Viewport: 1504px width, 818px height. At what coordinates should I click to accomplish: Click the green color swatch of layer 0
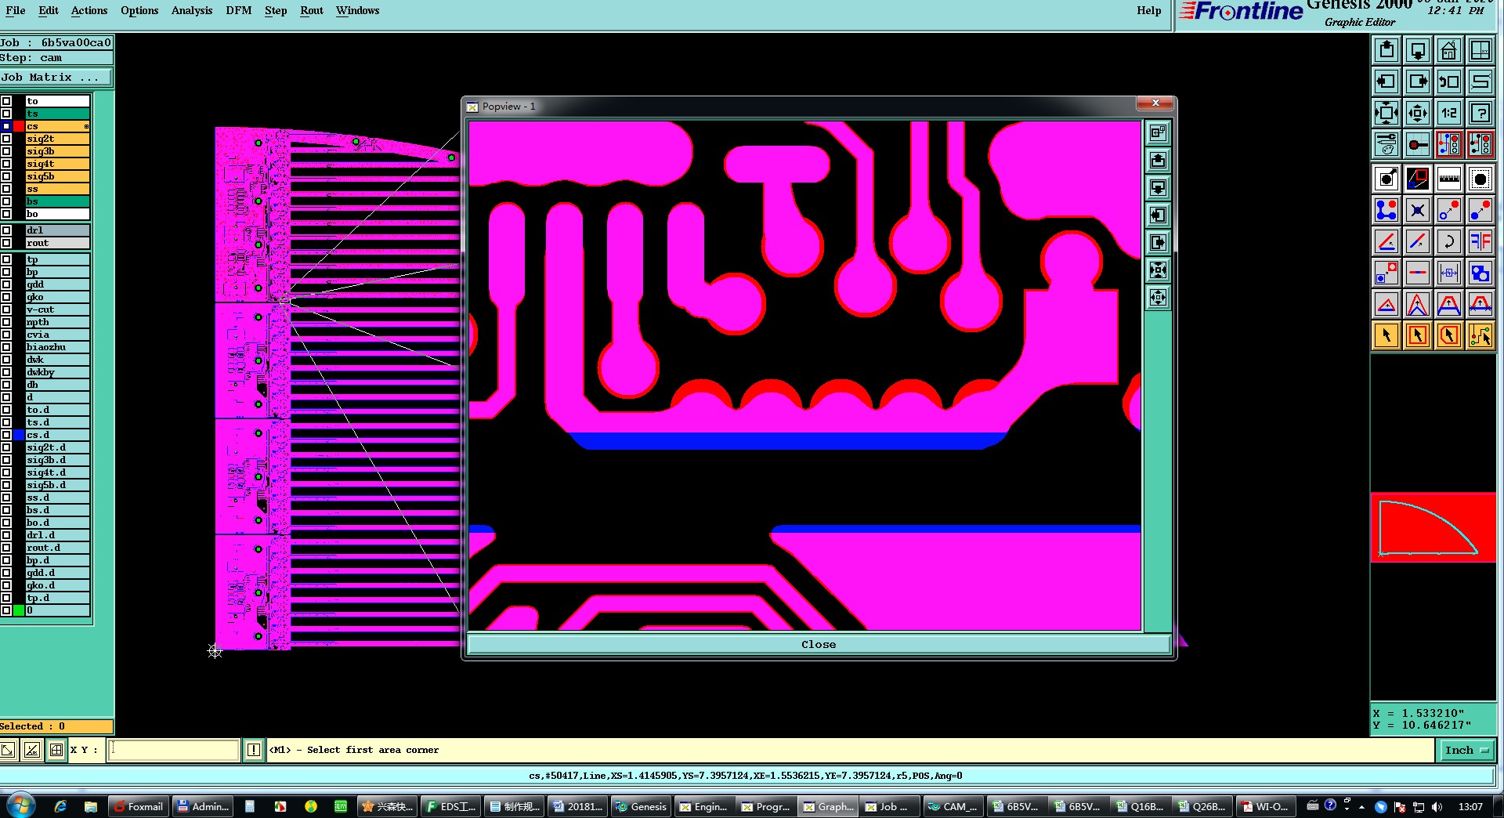coord(19,610)
